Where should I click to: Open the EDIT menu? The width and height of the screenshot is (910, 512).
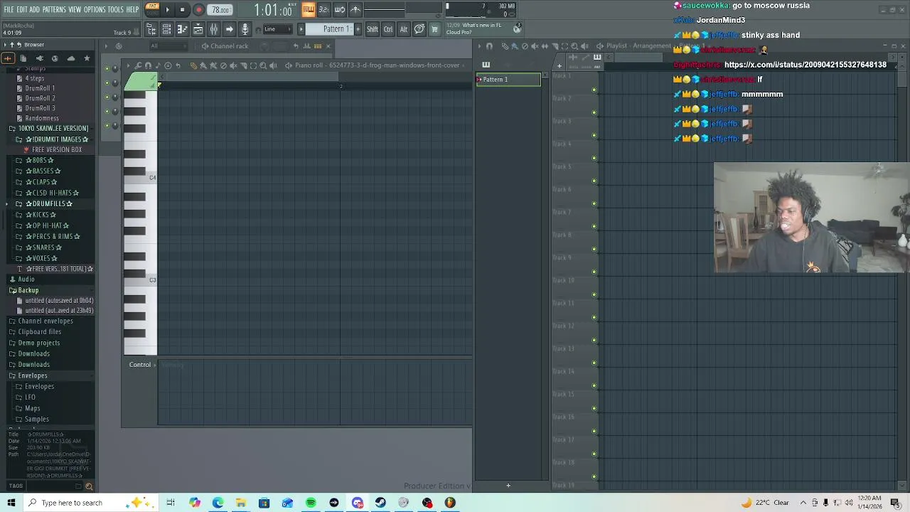coord(22,9)
